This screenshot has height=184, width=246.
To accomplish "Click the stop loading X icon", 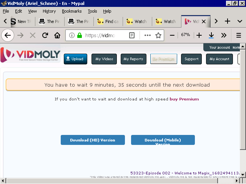I will (x=32, y=35).
